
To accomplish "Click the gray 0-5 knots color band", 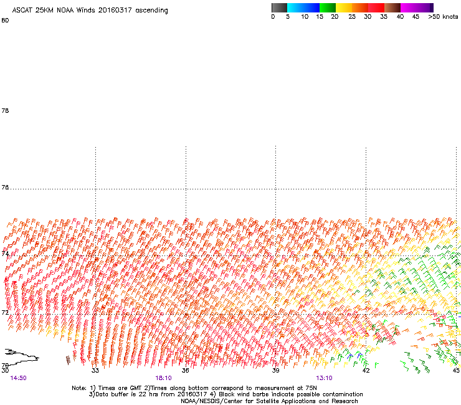I will (x=279, y=7).
